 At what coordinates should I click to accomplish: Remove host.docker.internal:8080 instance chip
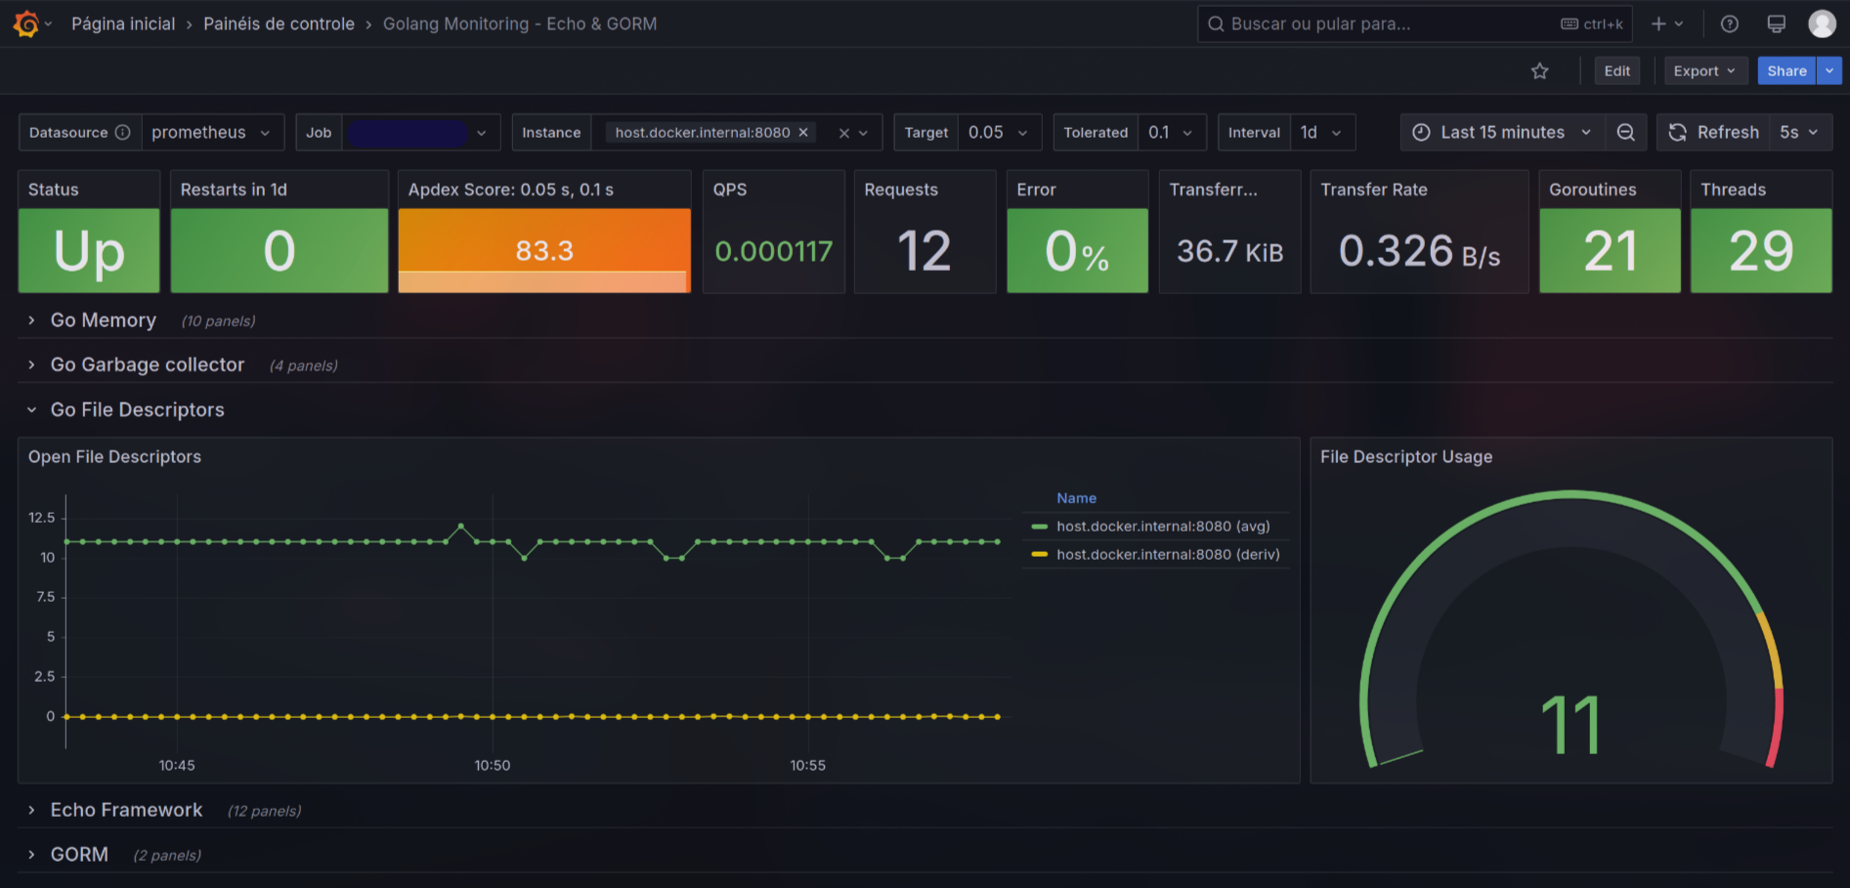[803, 132]
